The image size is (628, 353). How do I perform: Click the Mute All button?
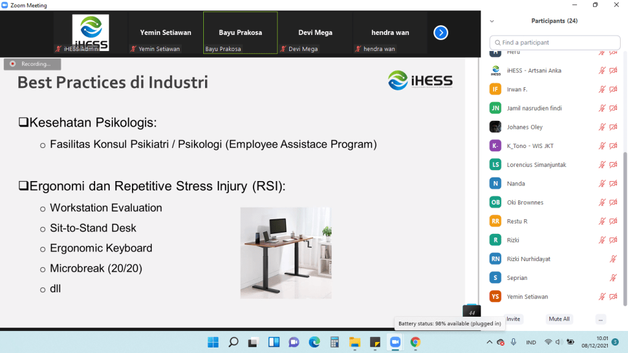[x=559, y=319]
